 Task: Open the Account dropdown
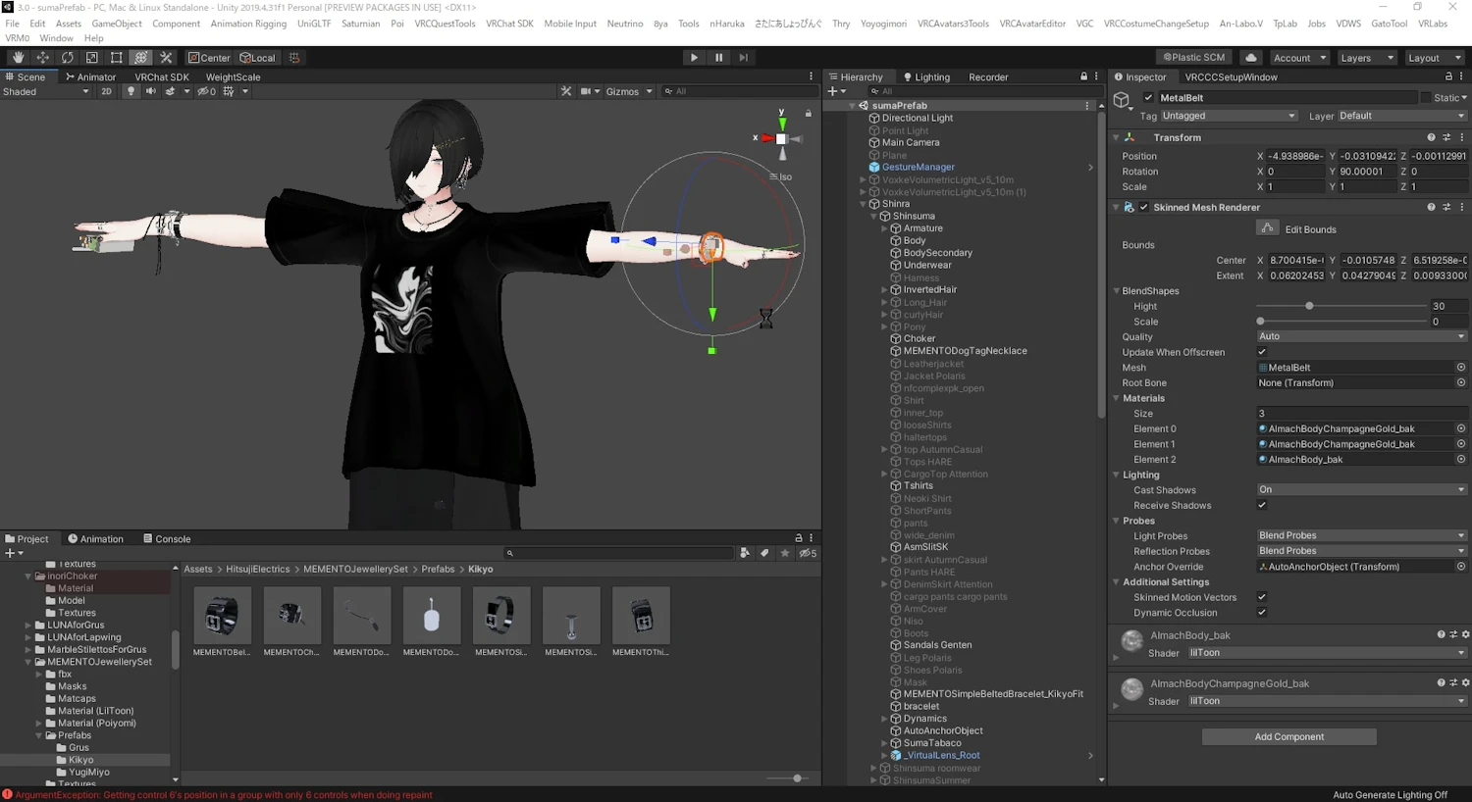pyautogui.click(x=1299, y=58)
